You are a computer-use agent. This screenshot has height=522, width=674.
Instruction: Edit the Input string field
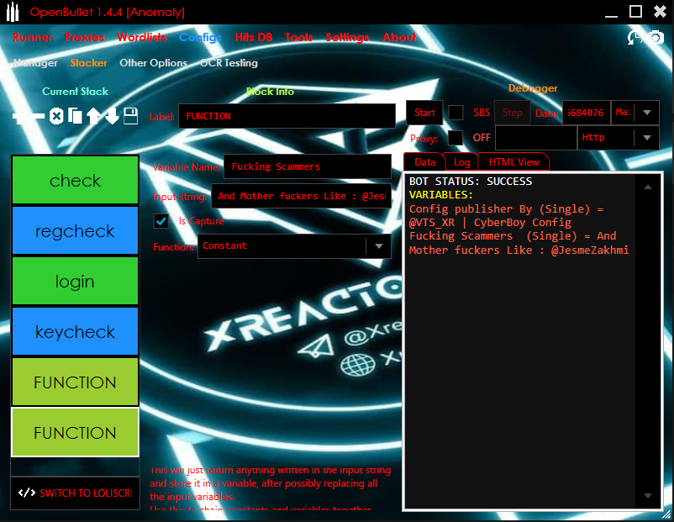point(302,196)
